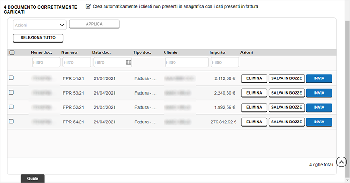Click the FPR 51/21 number cell
This screenshot has width=350, height=183.
(x=73, y=78)
